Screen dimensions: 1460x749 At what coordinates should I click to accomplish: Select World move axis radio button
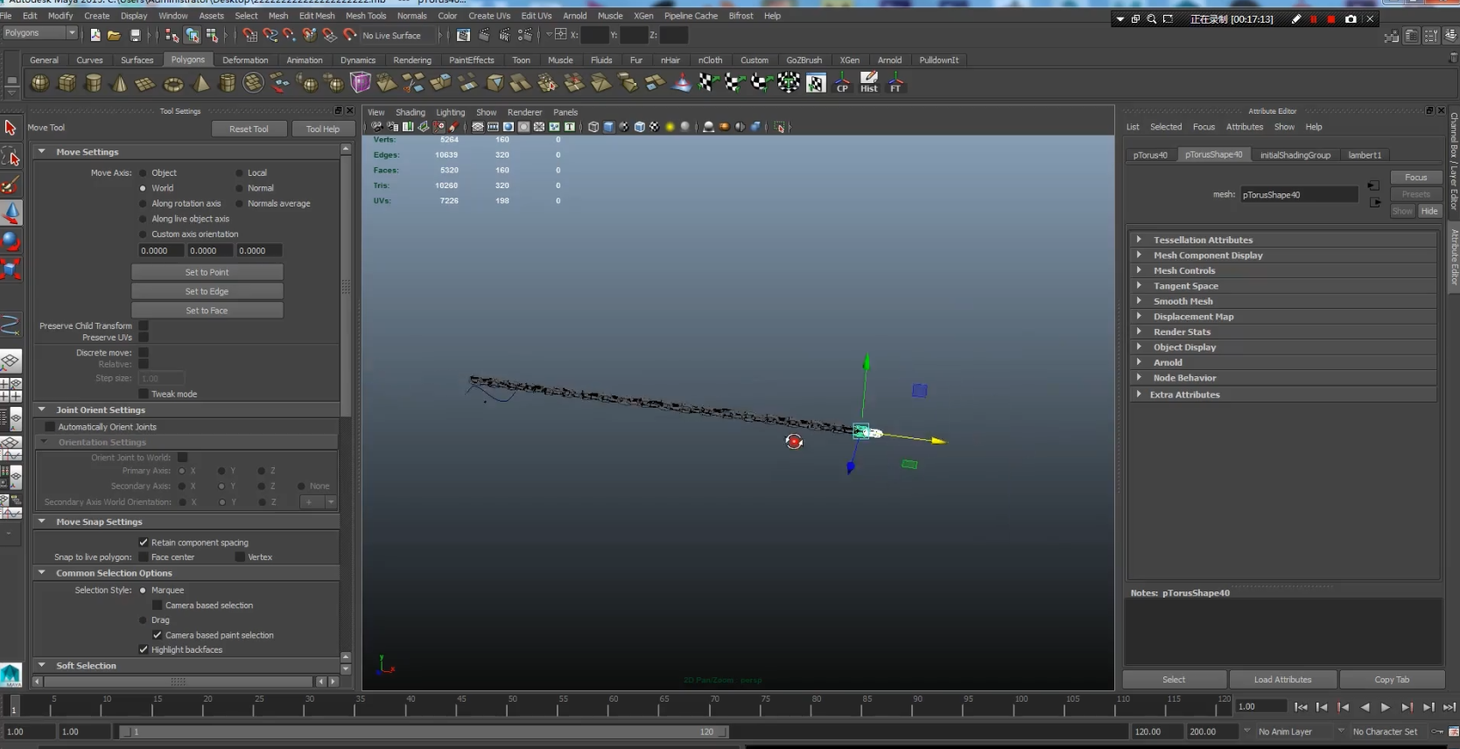(x=143, y=188)
